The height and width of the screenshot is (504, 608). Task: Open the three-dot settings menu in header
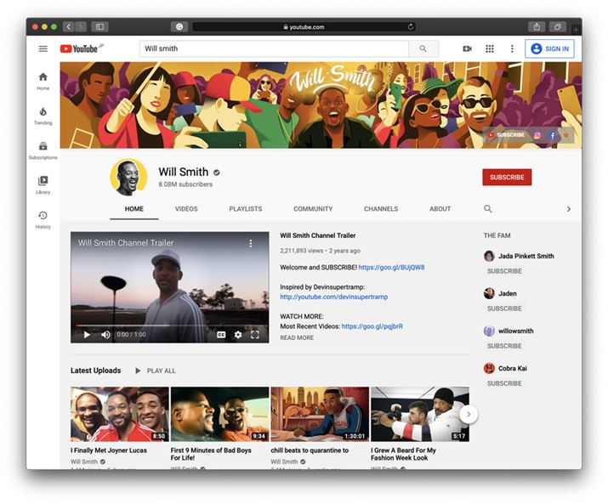coord(512,48)
